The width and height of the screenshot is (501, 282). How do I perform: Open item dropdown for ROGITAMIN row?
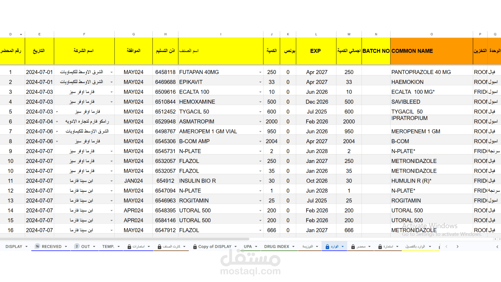point(260,201)
